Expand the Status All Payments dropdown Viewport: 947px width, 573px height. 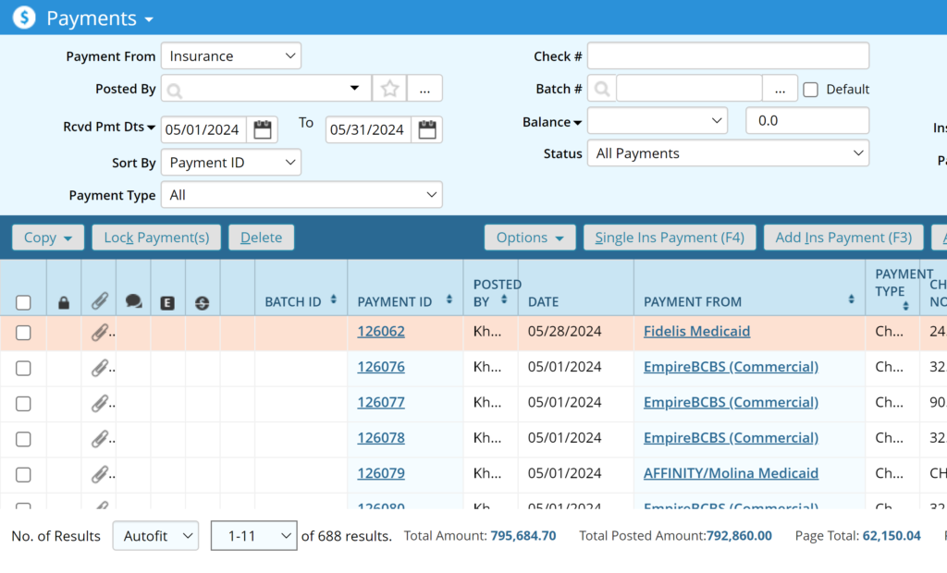click(728, 153)
